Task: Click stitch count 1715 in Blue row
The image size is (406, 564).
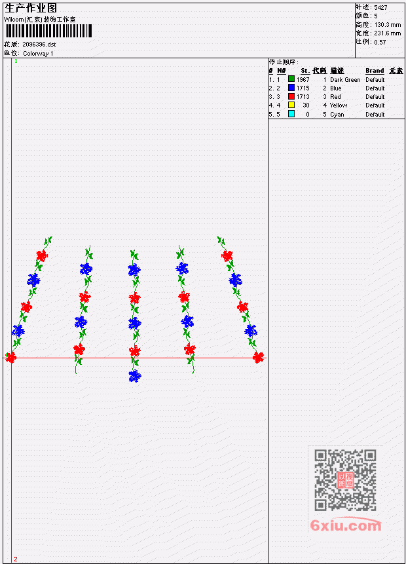Action: click(x=303, y=88)
